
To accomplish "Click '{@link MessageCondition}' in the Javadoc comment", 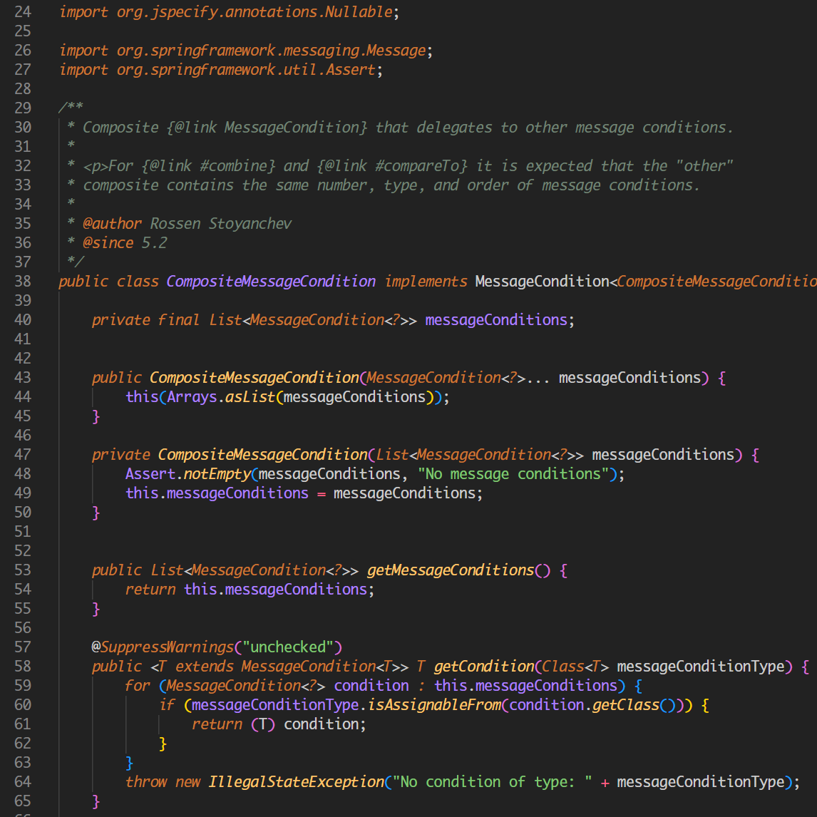I will click(267, 127).
